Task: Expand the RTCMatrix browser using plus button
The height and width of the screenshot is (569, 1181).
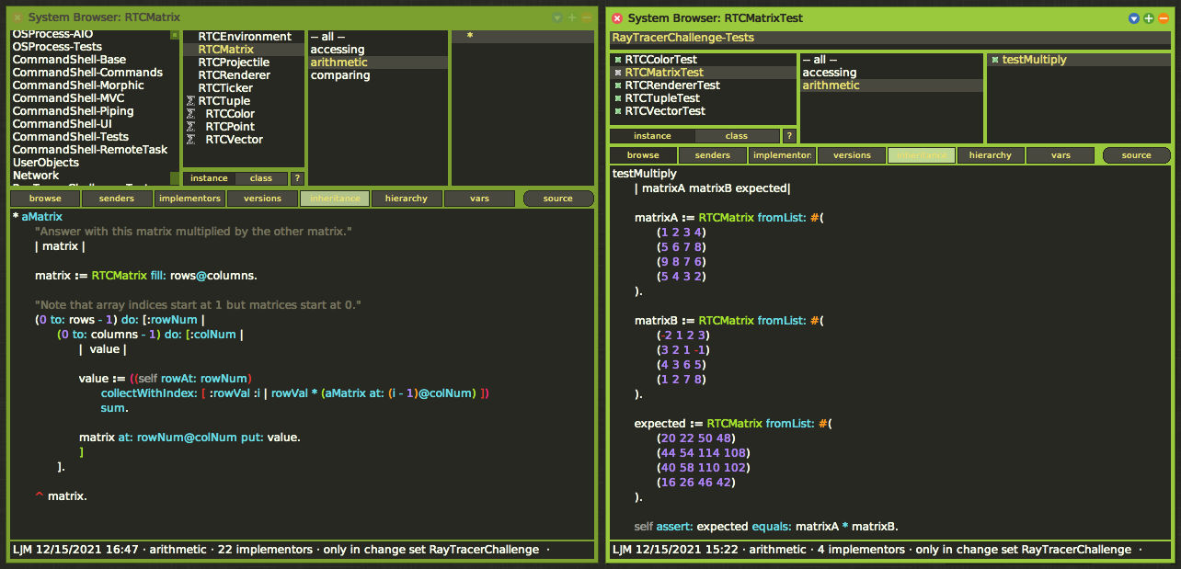Action: (x=571, y=17)
